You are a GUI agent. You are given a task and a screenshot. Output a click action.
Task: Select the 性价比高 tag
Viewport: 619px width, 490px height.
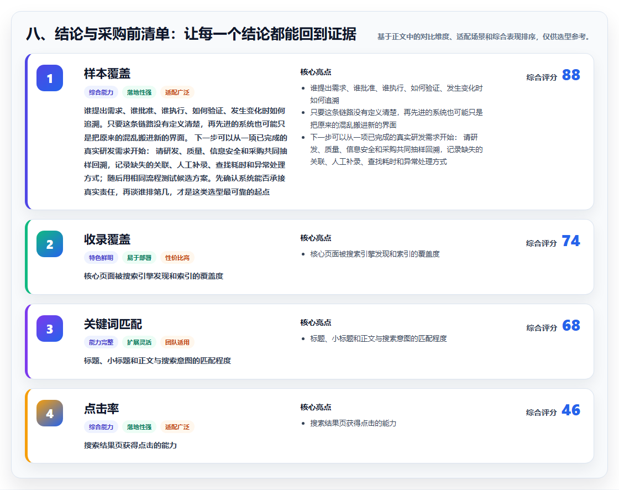[x=177, y=258]
